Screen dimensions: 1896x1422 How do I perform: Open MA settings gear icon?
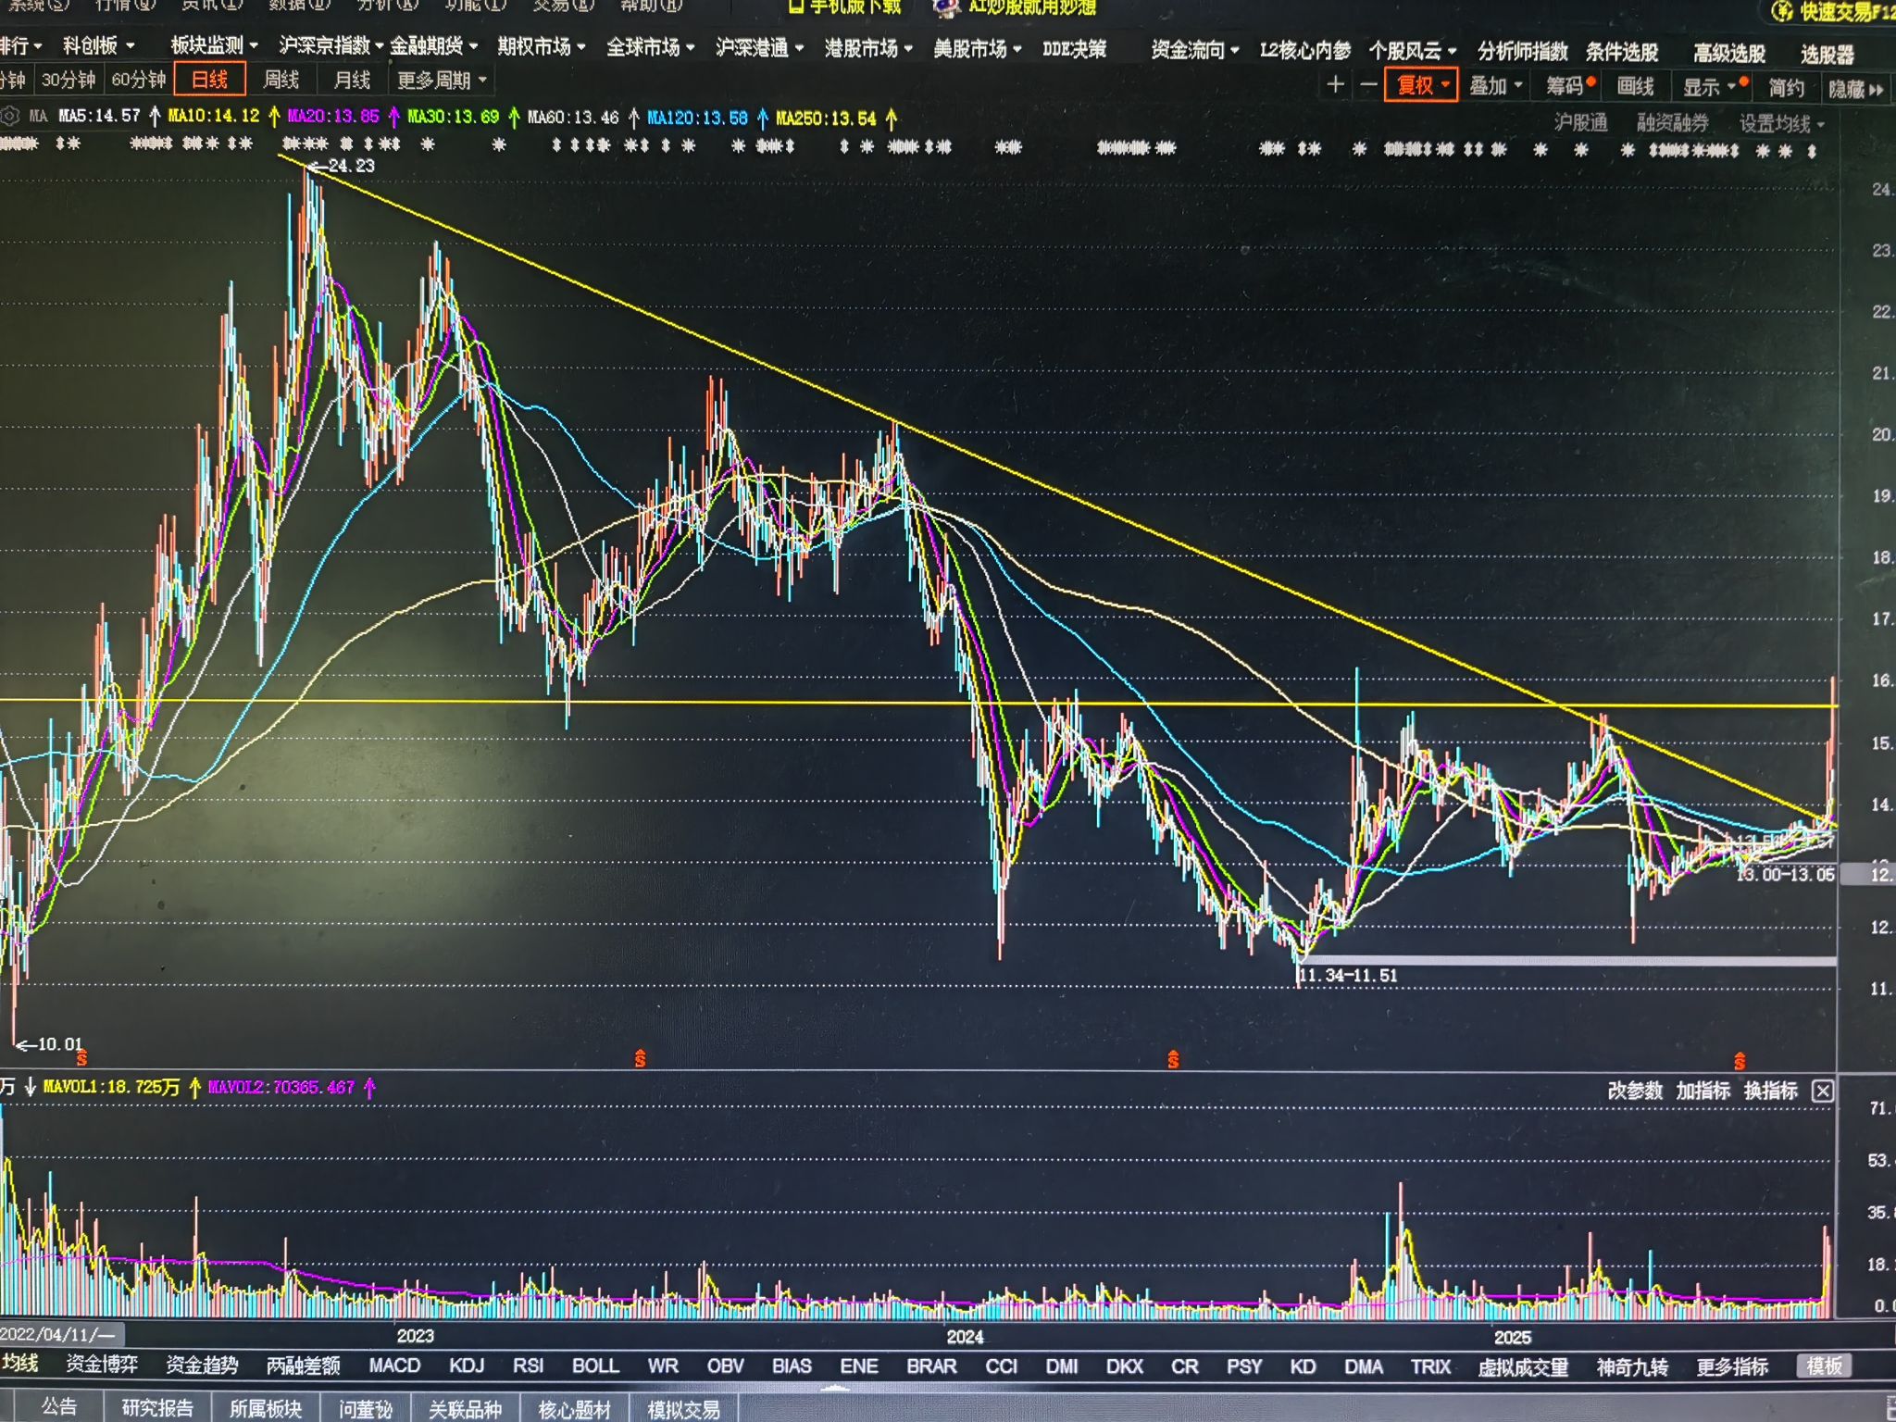10,117
